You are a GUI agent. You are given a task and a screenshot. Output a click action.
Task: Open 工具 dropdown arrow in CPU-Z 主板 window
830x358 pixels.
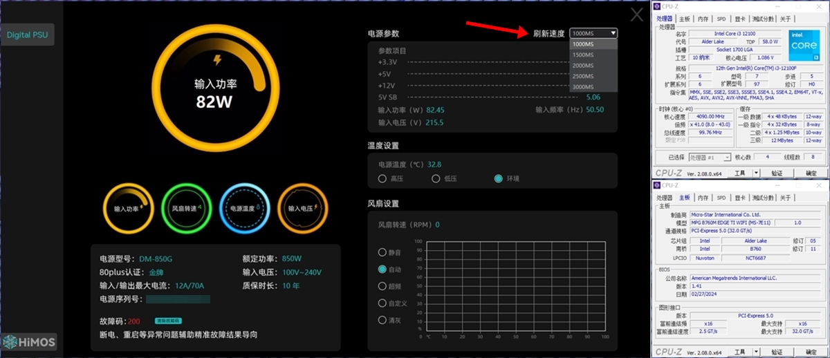point(756,352)
